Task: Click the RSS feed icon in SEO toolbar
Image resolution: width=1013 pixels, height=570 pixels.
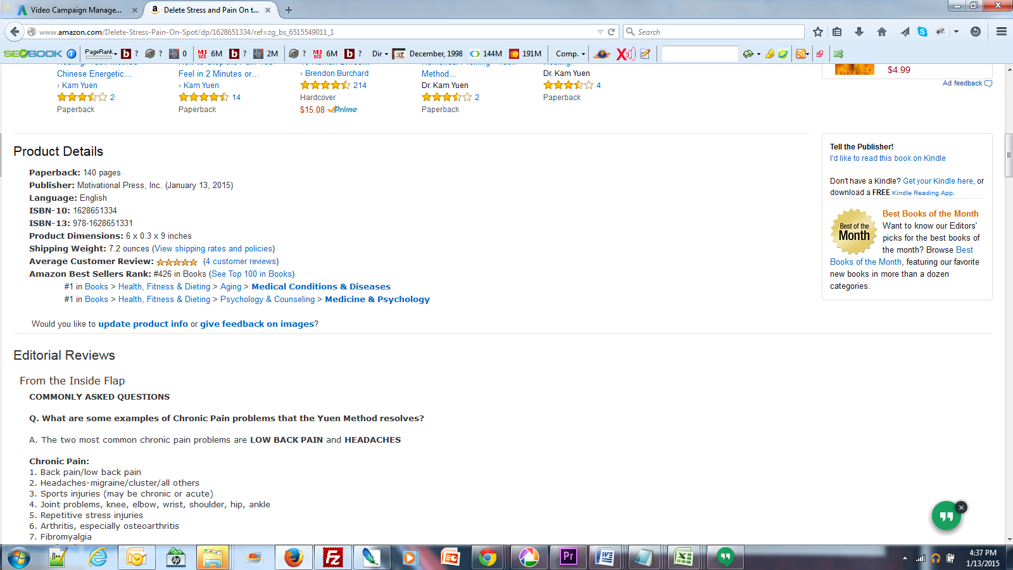Action: pyautogui.click(x=801, y=54)
